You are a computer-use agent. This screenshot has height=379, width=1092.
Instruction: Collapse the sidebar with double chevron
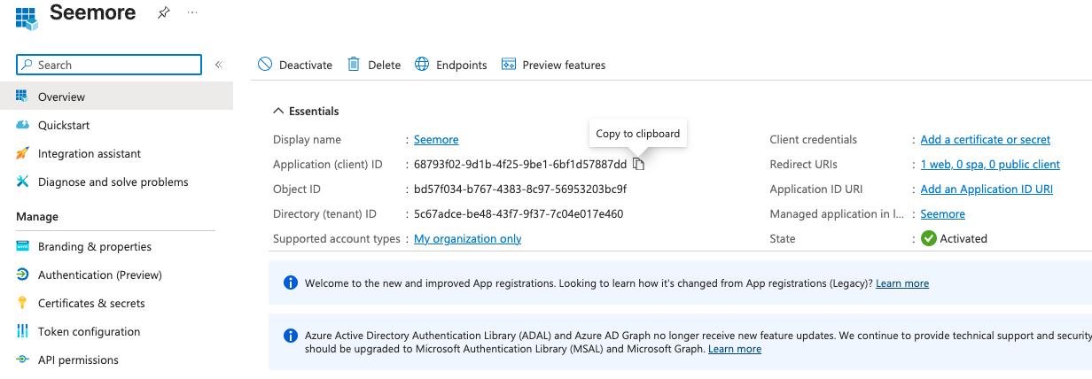(x=218, y=65)
